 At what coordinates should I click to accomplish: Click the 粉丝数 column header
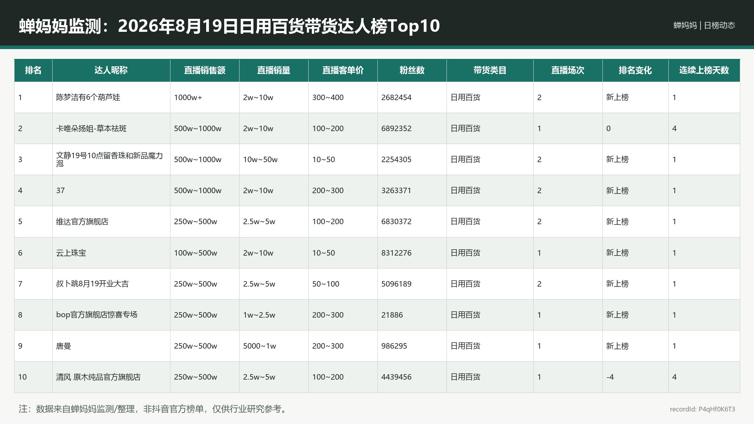(x=412, y=70)
